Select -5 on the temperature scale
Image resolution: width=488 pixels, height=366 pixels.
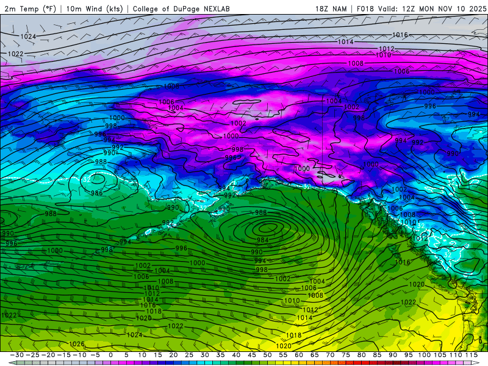[x=95, y=355]
